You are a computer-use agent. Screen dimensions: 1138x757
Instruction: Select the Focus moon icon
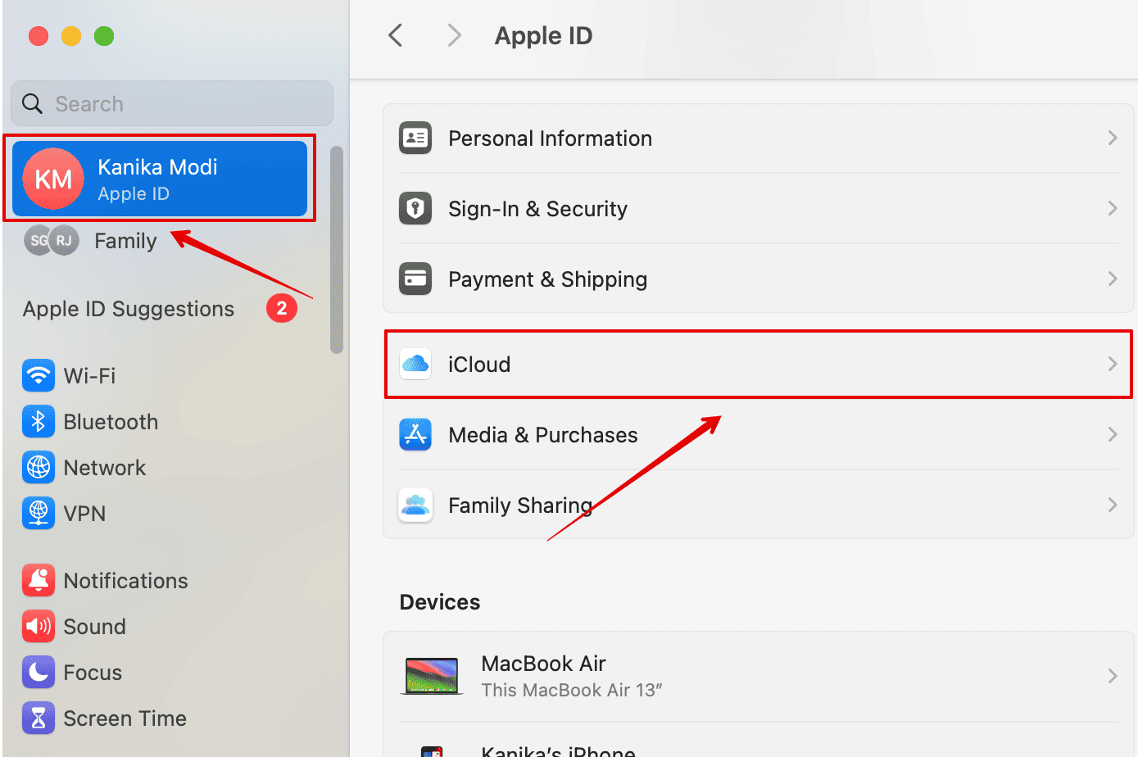point(39,673)
